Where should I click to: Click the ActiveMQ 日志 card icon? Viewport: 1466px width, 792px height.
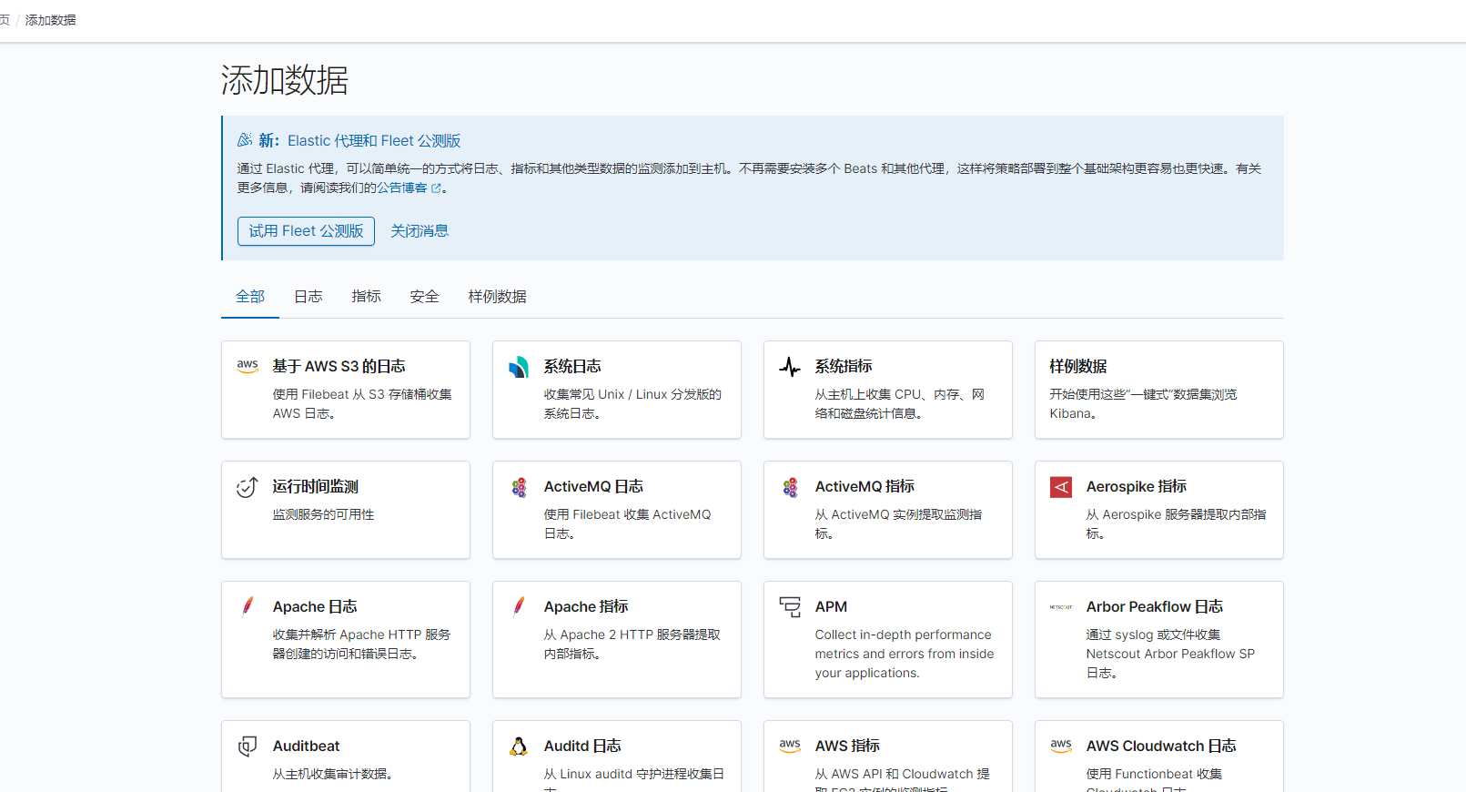tap(519, 487)
